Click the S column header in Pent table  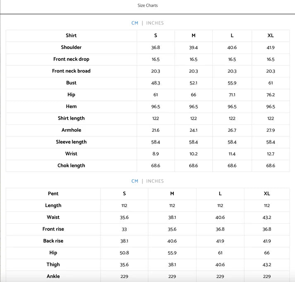point(124,193)
